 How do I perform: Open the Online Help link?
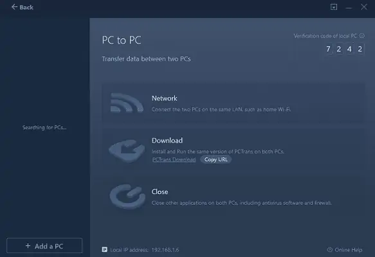point(348,250)
